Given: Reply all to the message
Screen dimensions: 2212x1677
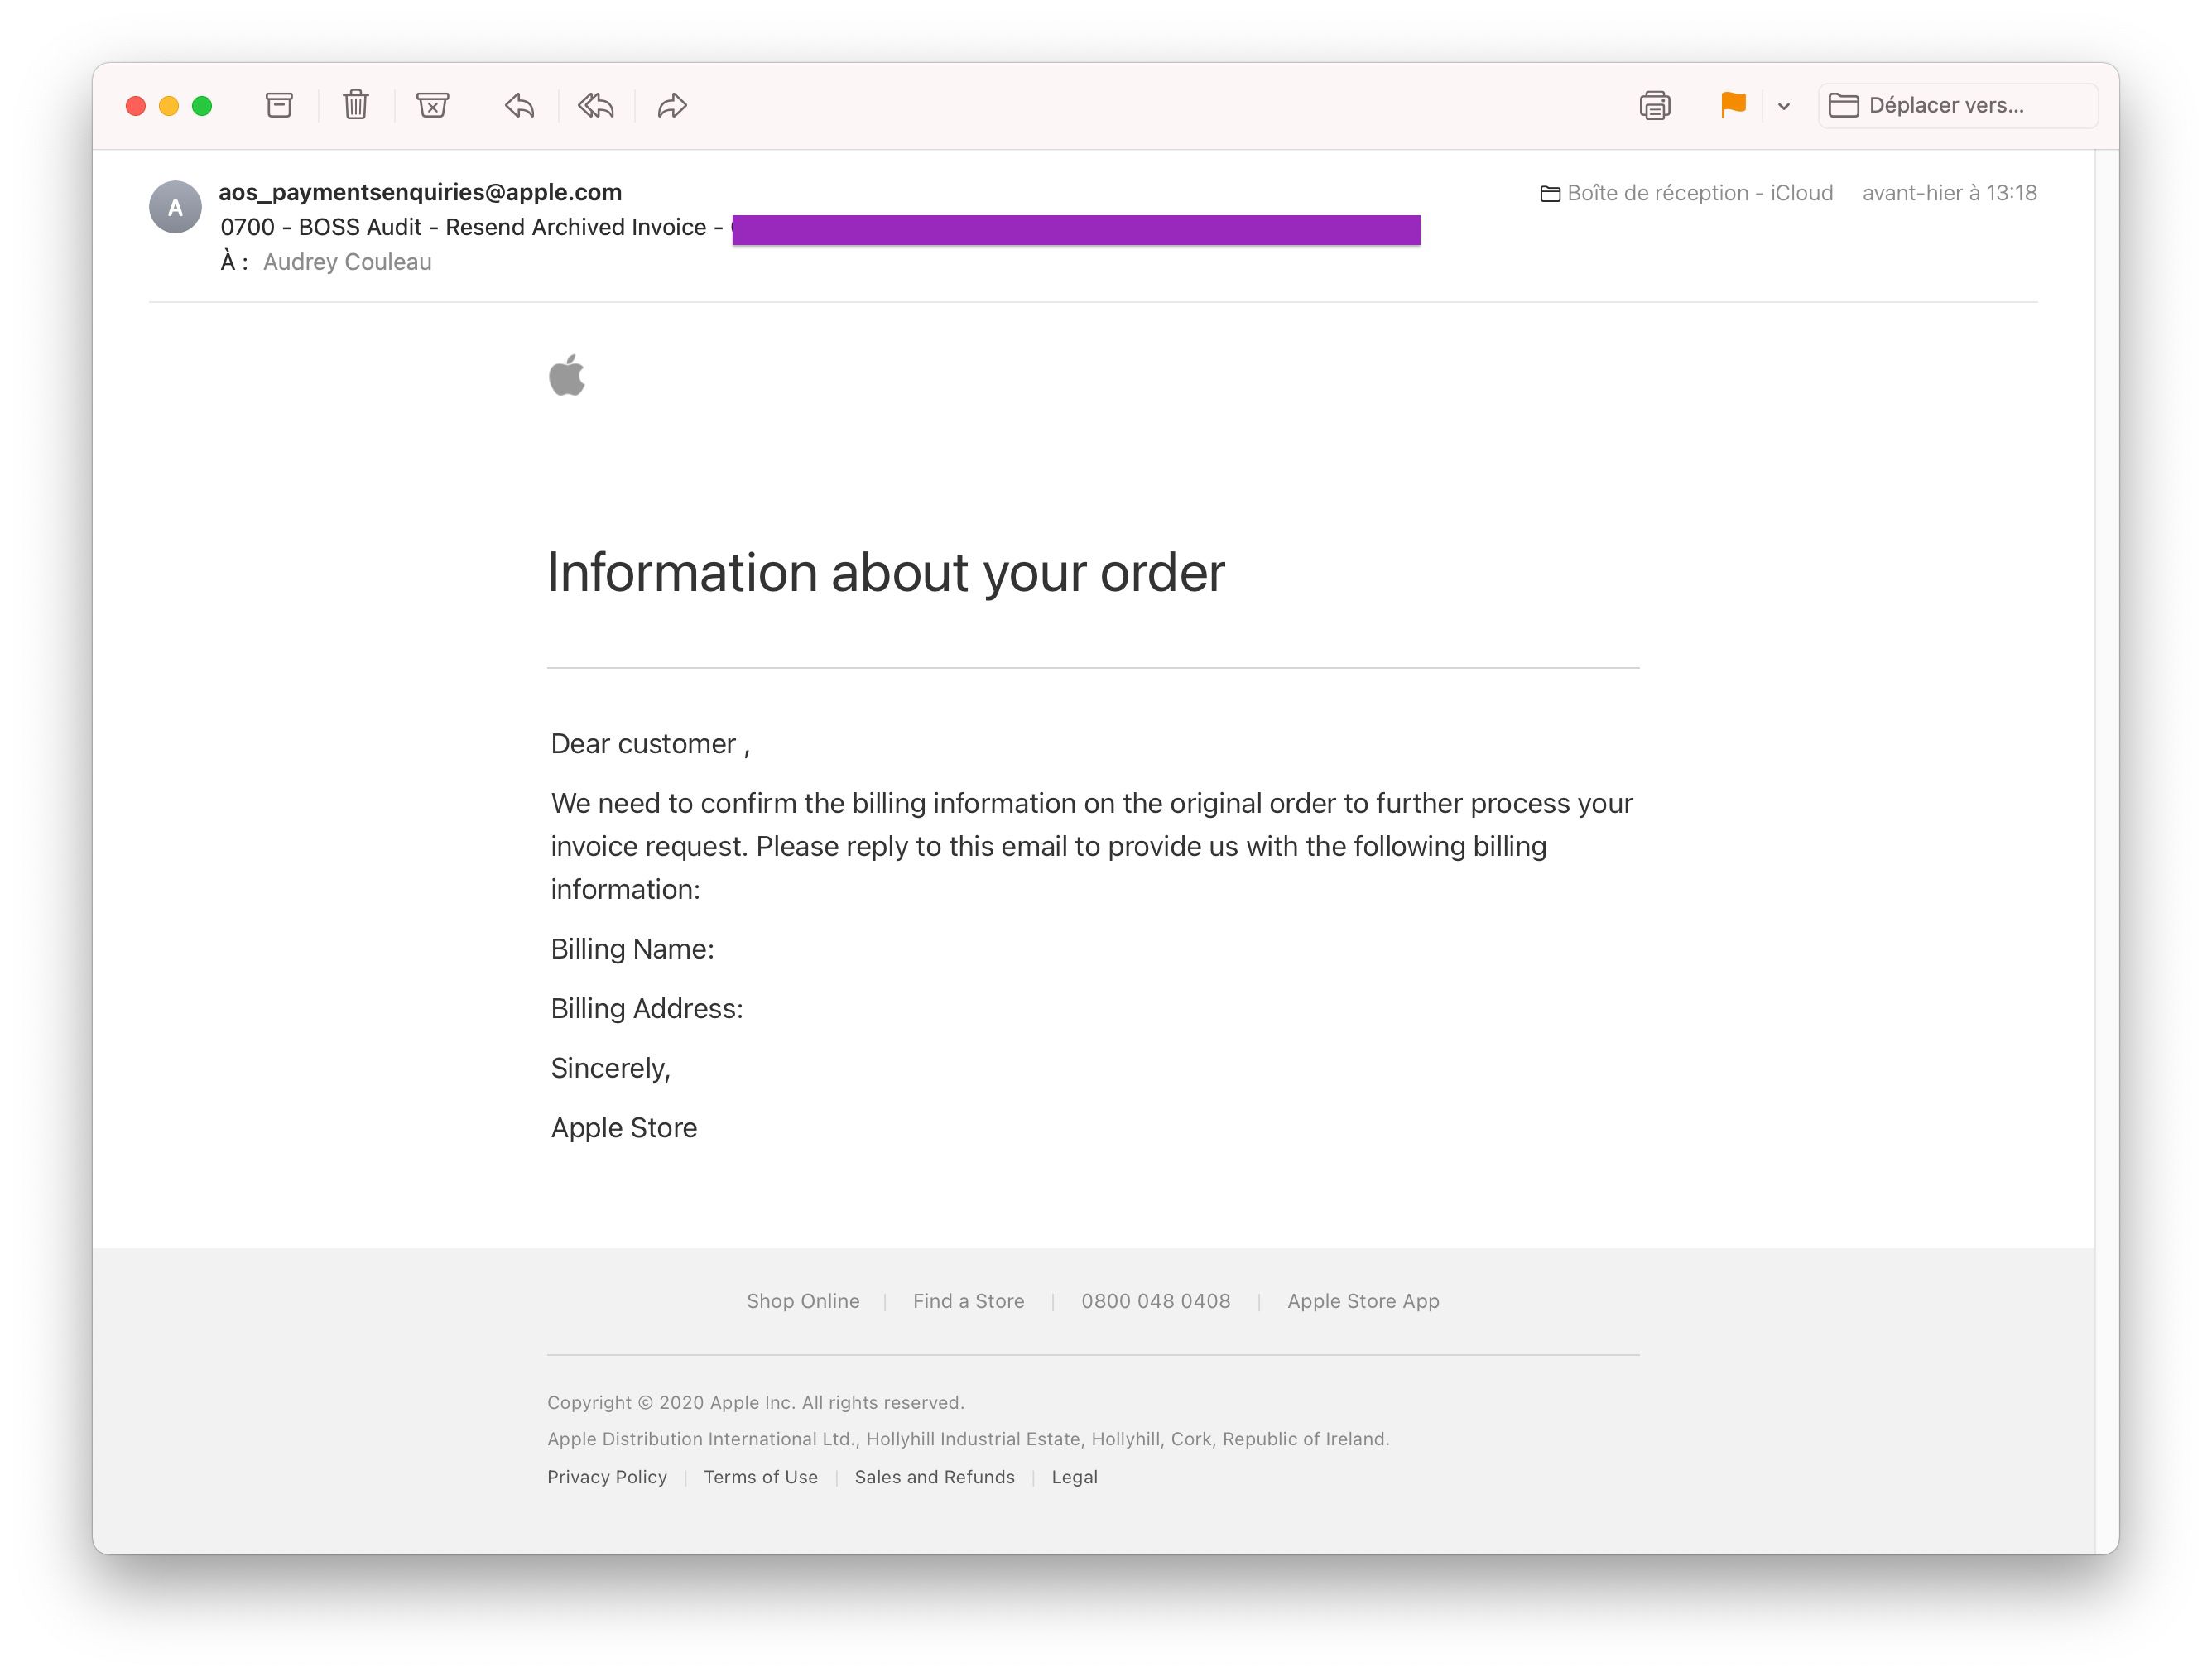Looking at the screenshot, I should coord(595,105).
